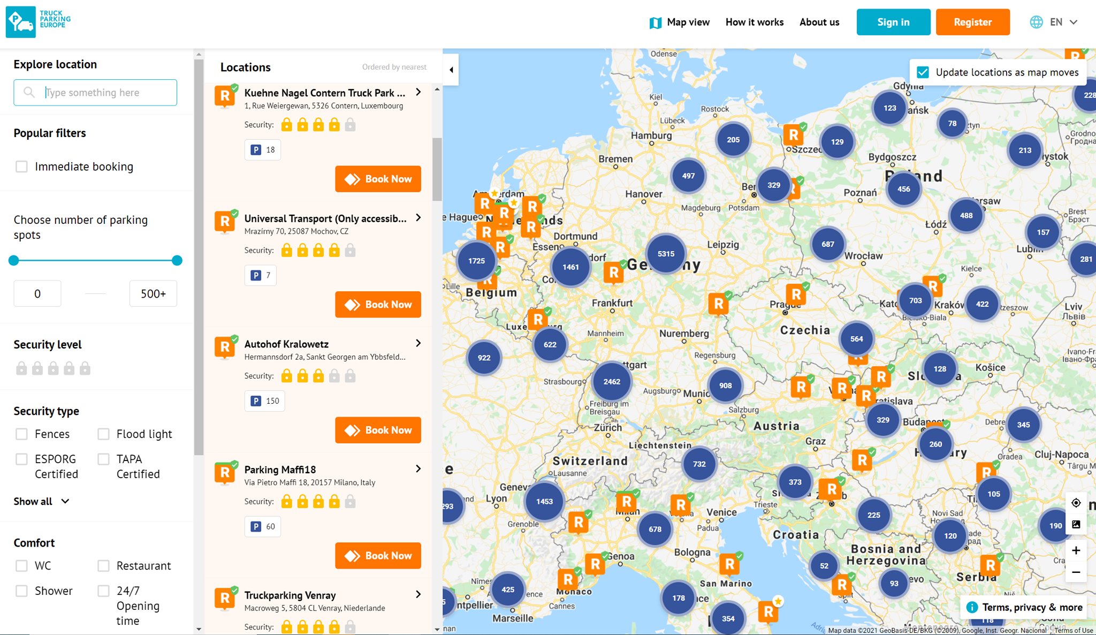The image size is (1096, 635).
Task: Click the 2462 cluster near Stuttgart
Action: pyautogui.click(x=612, y=381)
